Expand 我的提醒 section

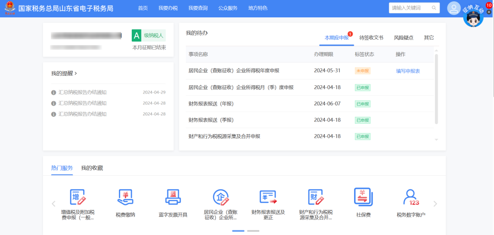64,73
